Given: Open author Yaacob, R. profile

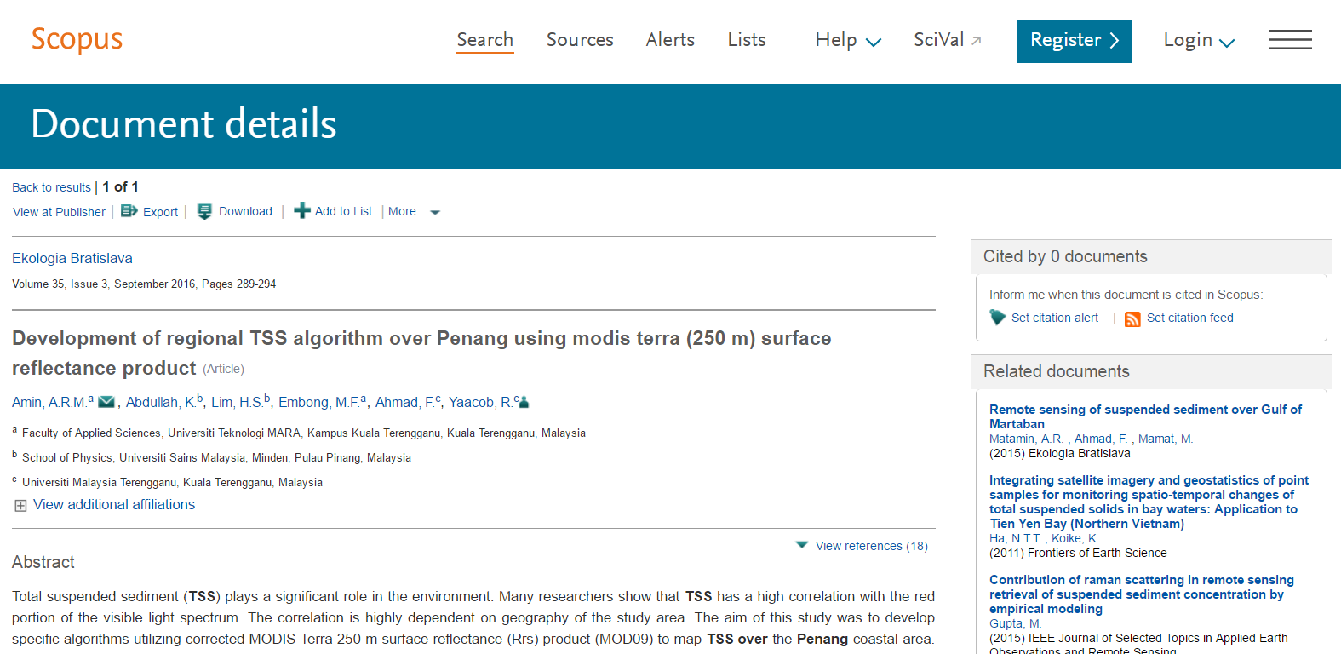Looking at the screenshot, I should click(480, 402).
